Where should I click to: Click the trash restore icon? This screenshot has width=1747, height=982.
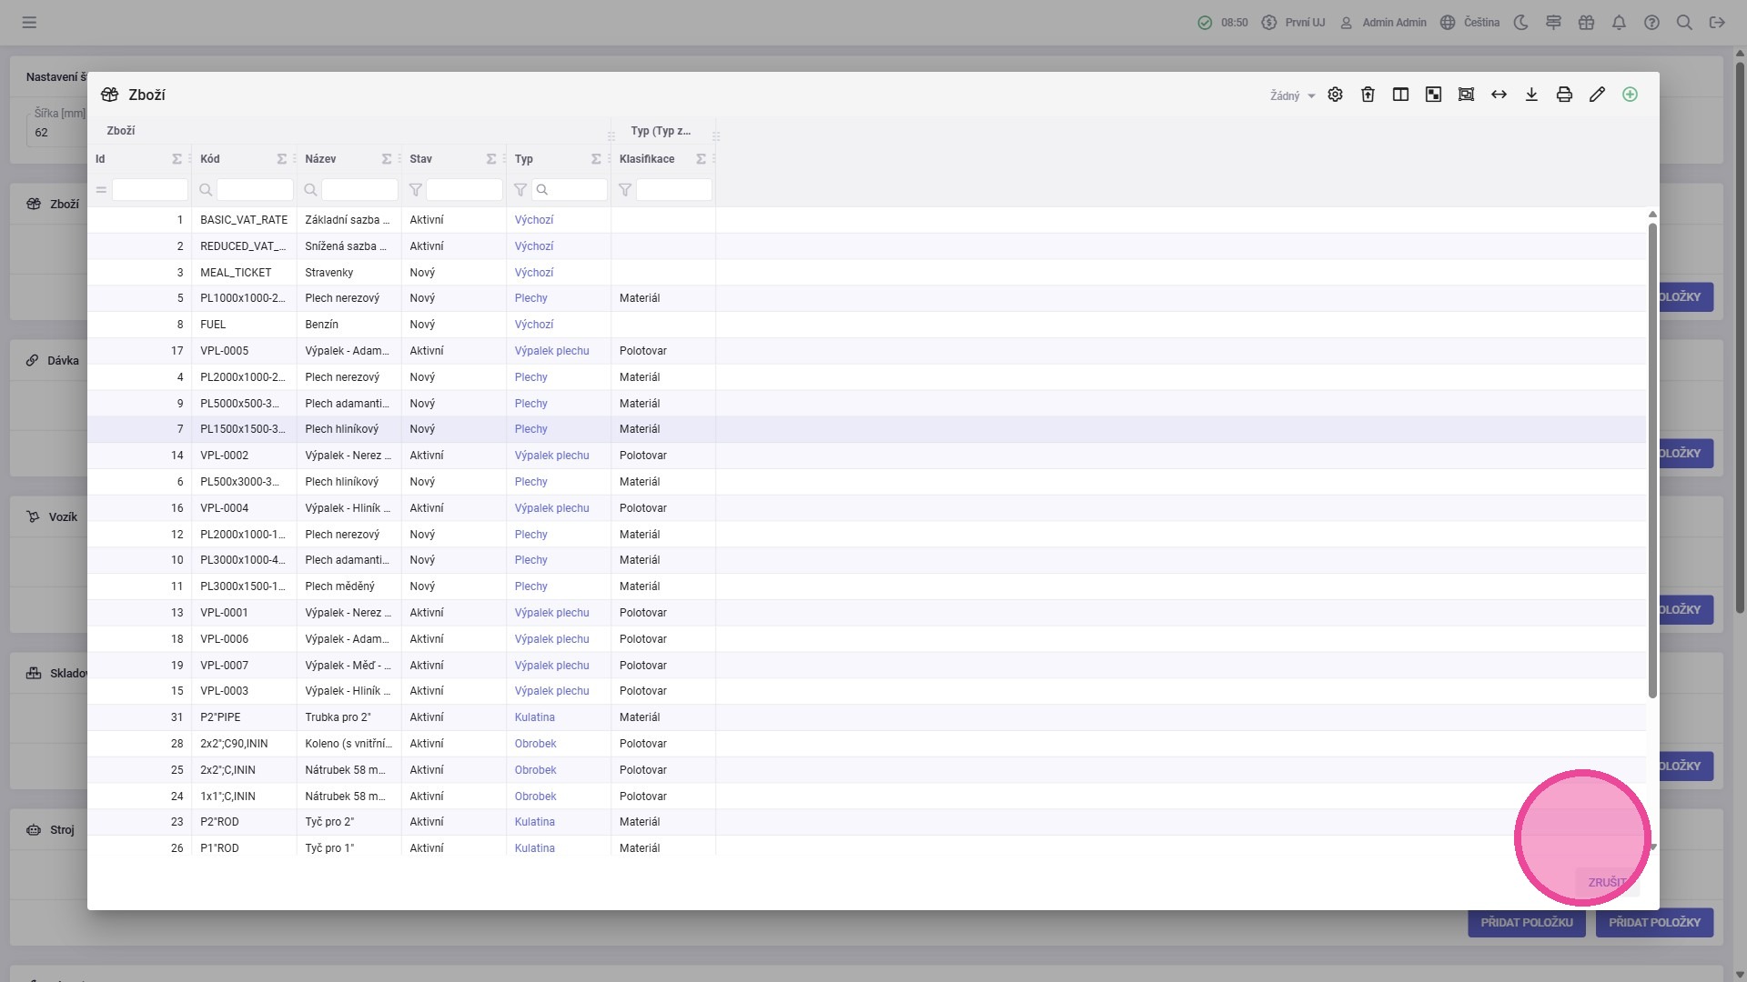(x=1368, y=95)
